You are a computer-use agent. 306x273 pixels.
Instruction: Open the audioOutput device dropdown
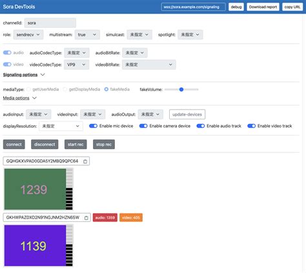[x=150, y=114]
